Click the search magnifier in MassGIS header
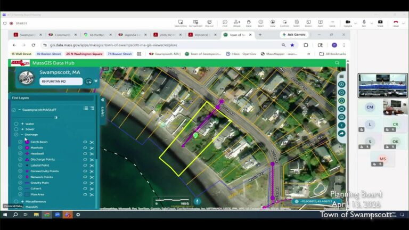 (x=337, y=63)
